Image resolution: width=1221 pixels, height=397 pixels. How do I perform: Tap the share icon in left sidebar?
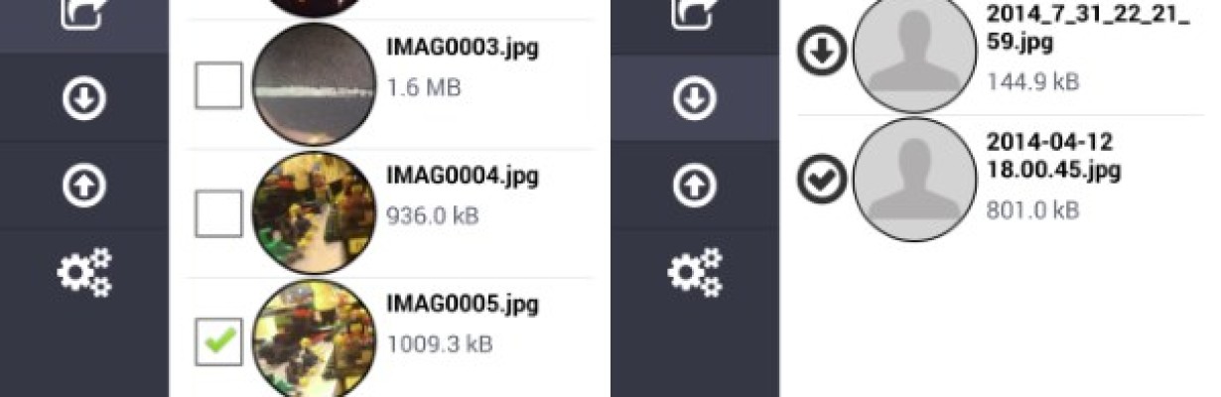(x=84, y=12)
